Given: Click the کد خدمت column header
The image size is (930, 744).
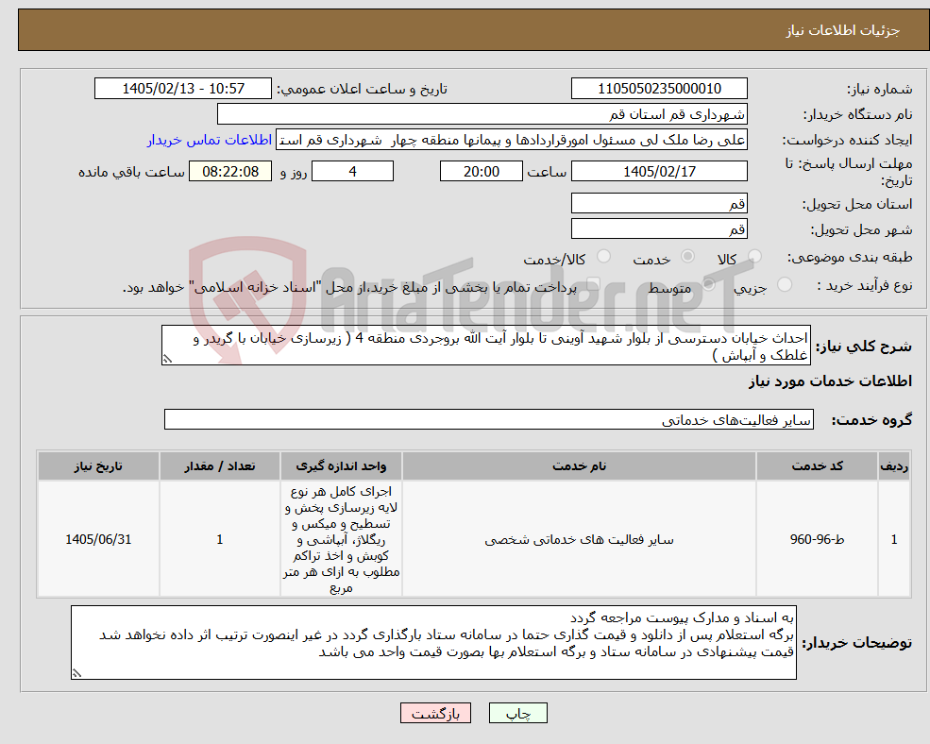Looking at the screenshot, I should coord(817,465).
